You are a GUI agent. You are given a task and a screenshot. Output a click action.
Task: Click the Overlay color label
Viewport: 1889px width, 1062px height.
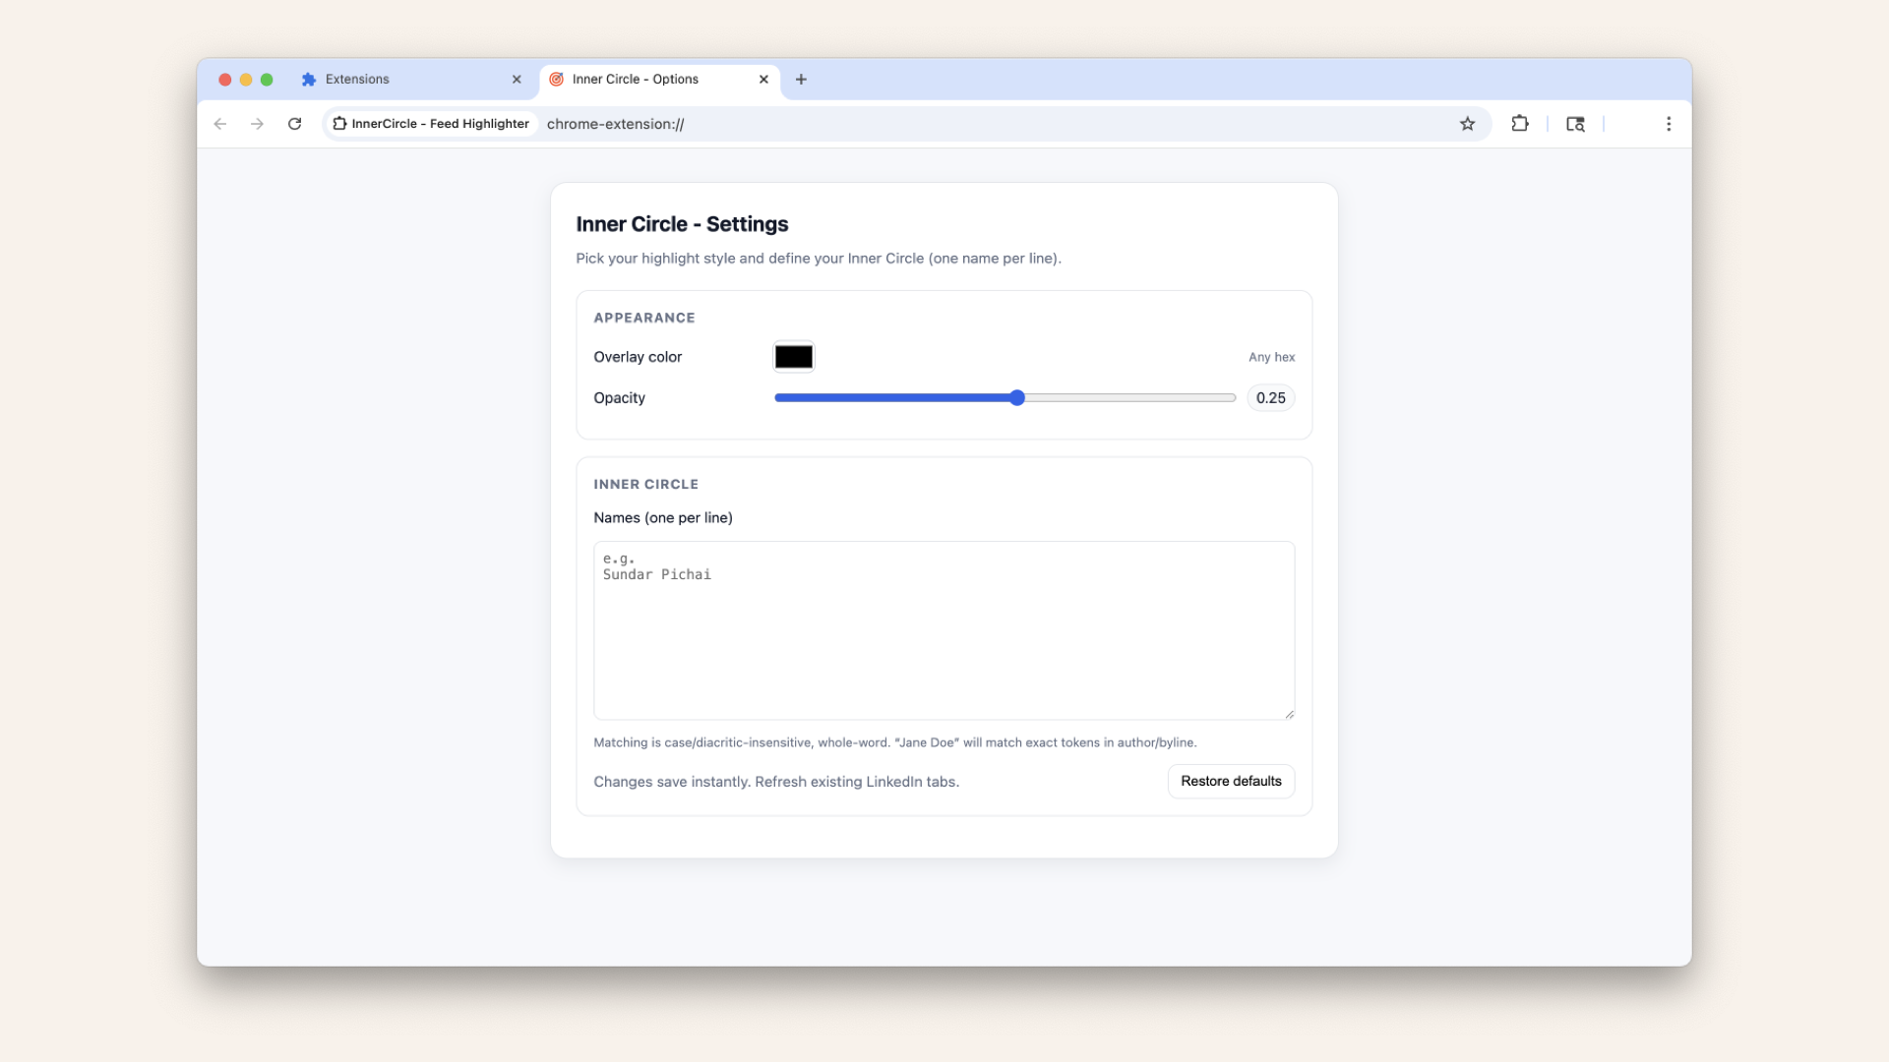click(638, 357)
